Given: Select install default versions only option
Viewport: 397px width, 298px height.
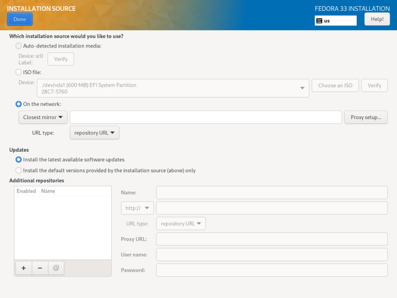Looking at the screenshot, I should point(19,170).
